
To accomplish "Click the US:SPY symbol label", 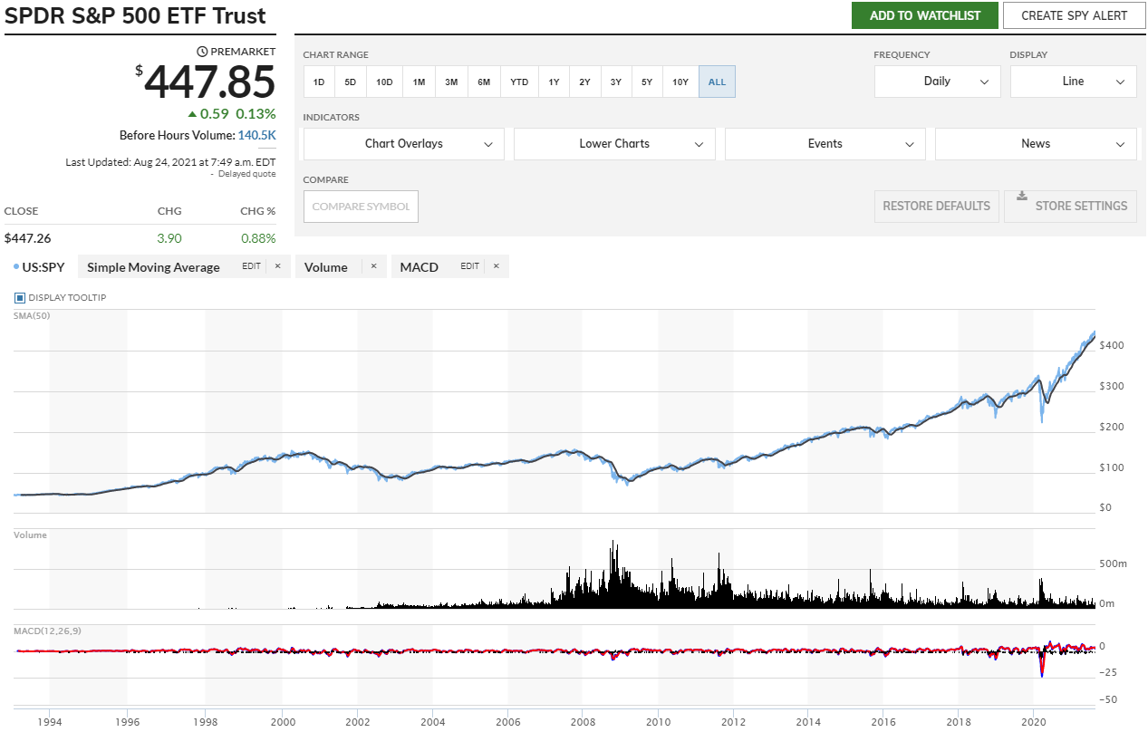I will coord(44,267).
